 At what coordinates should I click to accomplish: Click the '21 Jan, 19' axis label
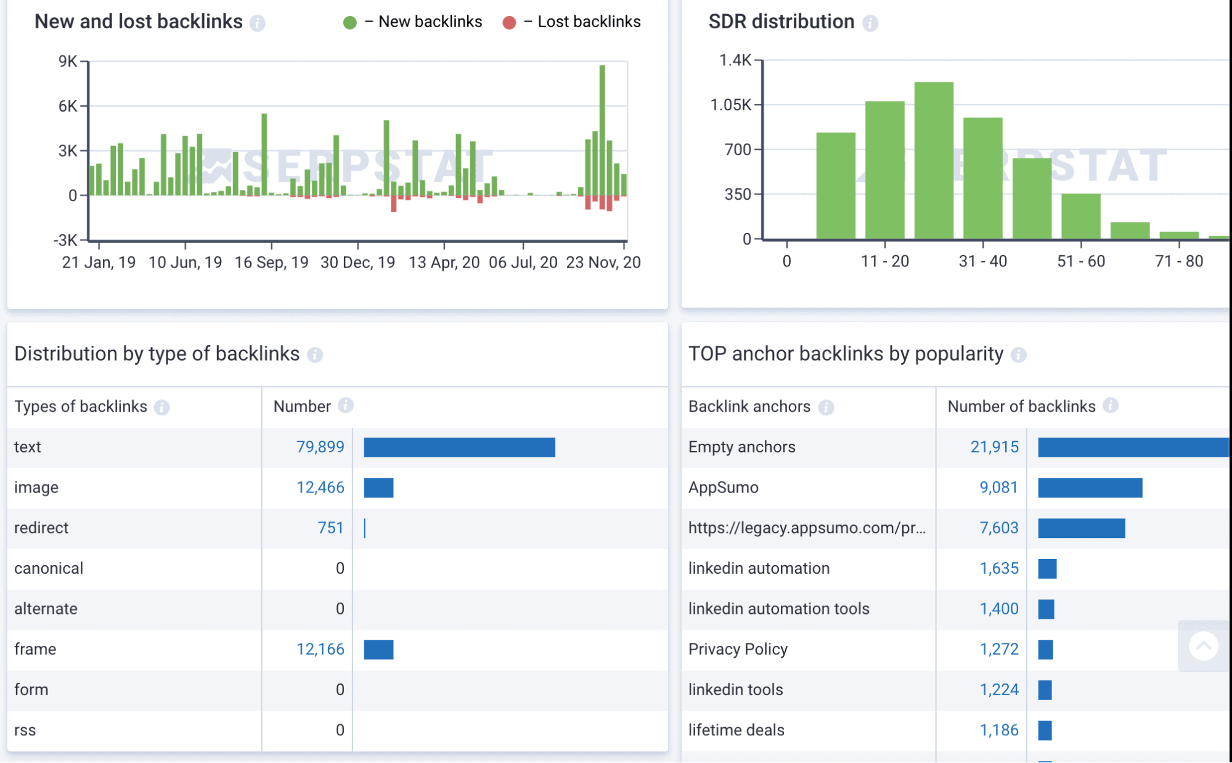tap(99, 263)
